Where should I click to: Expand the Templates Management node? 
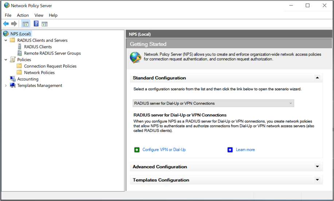pos(6,86)
